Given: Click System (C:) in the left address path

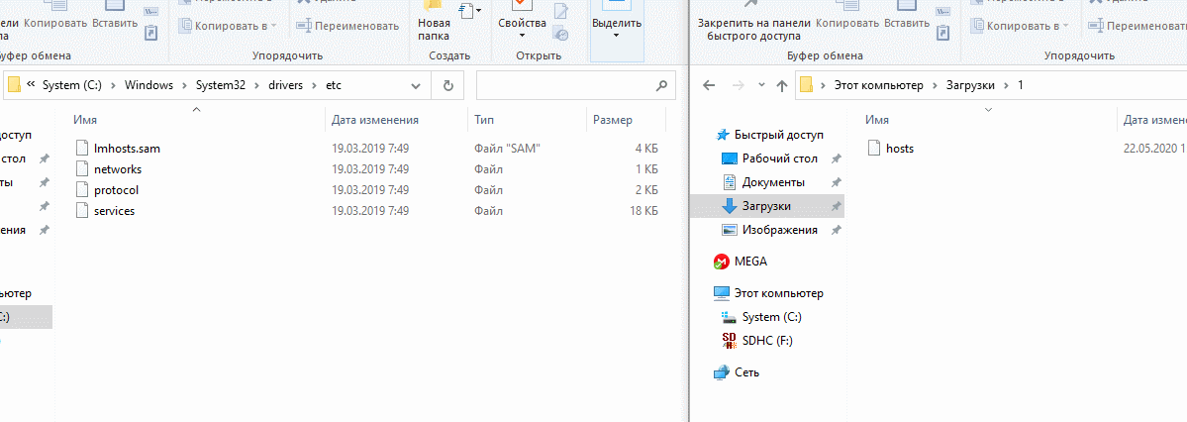Looking at the screenshot, I should click(x=72, y=85).
